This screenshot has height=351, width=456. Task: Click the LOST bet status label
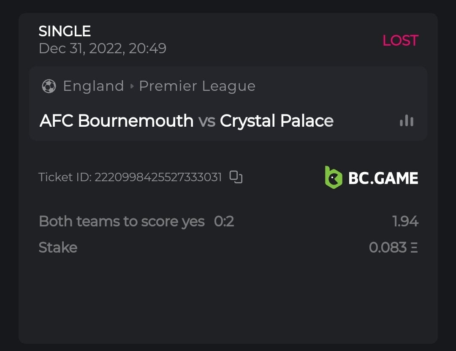pos(400,41)
